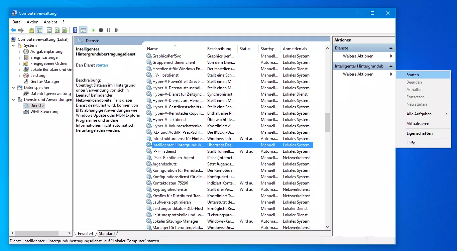457x251 pixels.
Task: Collapse the Datenspeicher tree node
Action: click(x=13, y=88)
